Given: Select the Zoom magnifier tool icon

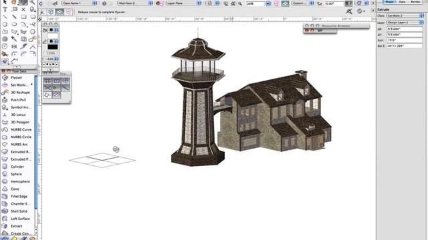Looking at the screenshot, I should 33,3.
